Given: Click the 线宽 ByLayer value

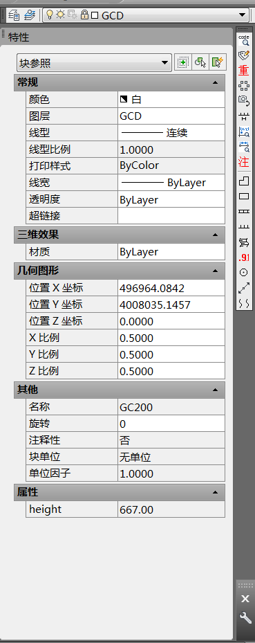Looking at the screenshot, I should point(171,183).
